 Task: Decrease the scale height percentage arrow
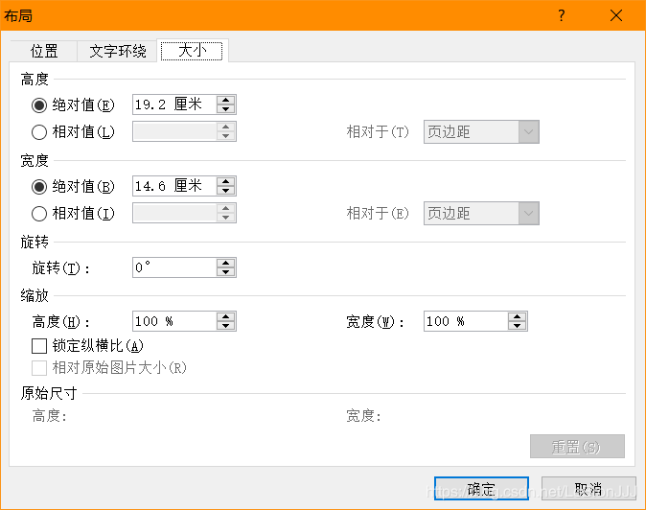[x=225, y=325]
